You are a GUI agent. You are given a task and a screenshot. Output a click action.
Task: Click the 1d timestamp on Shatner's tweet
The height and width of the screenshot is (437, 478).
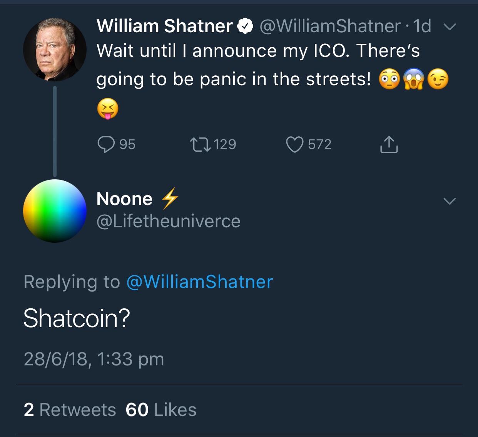[422, 26]
